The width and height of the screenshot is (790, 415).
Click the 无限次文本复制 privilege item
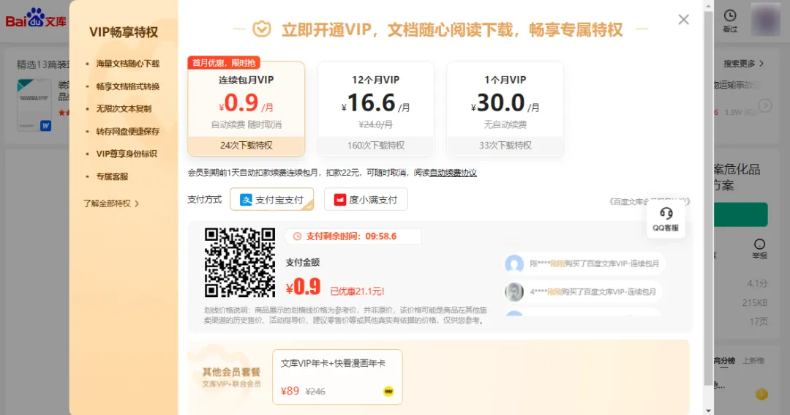point(124,109)
